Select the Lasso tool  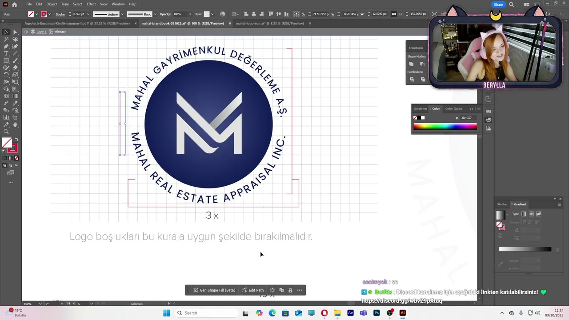coord(15,39)
